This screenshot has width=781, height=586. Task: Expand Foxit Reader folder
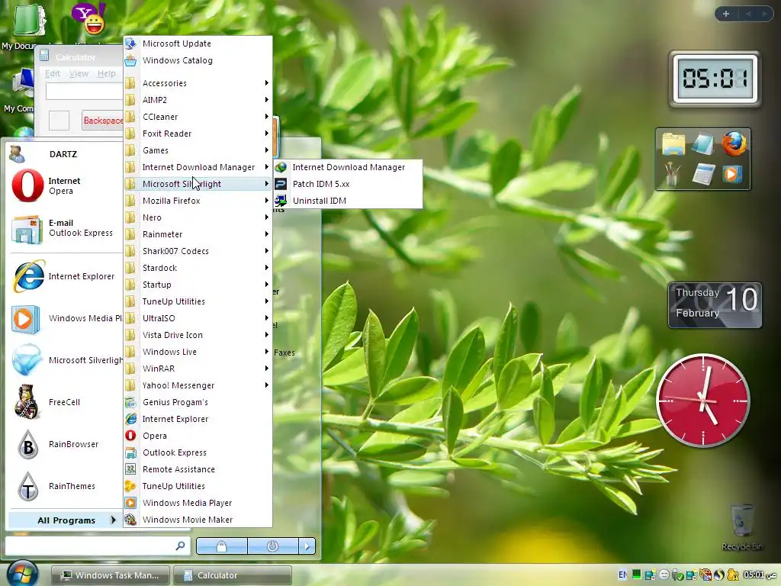198,134
